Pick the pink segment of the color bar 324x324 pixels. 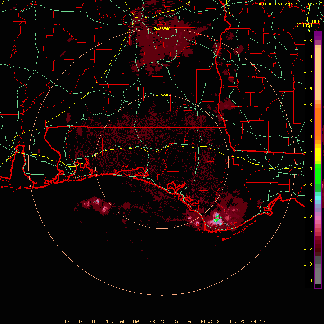pos(318,218)
